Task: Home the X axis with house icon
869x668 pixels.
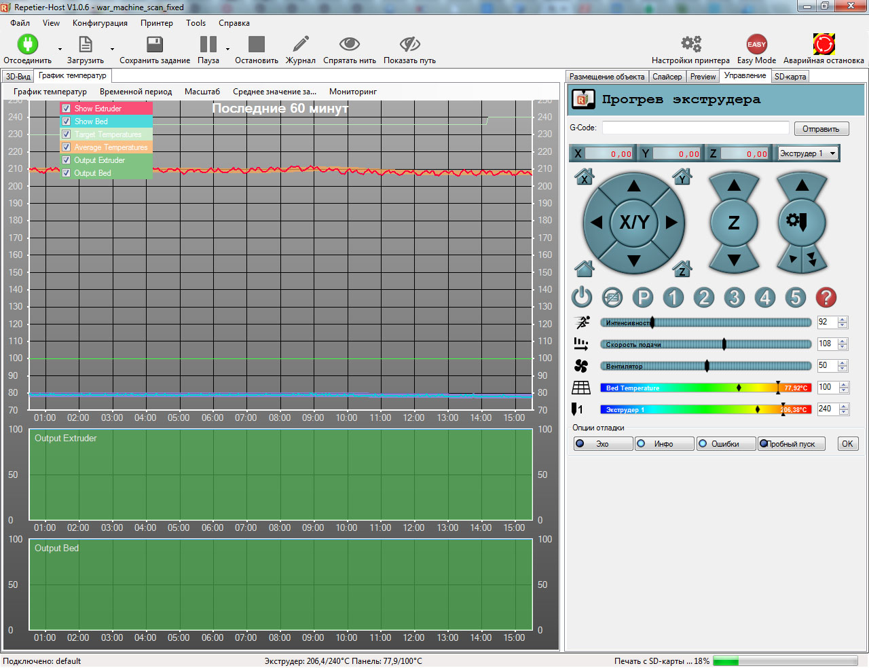Action: 585,178
